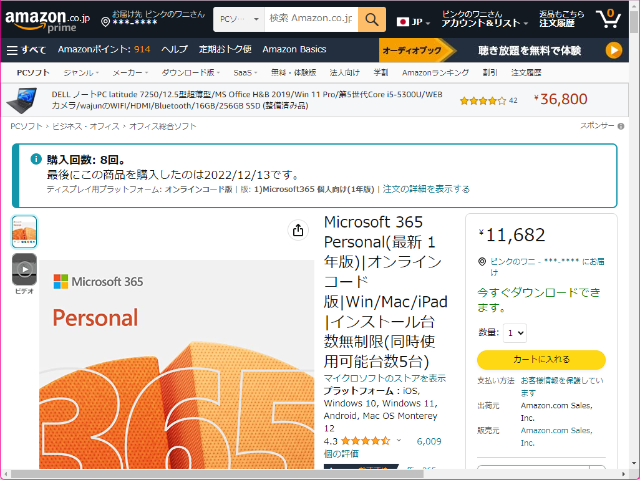Click お客様情報を保護しています link
This screenshot has width=640, height=480.
[x=561, y=386]
